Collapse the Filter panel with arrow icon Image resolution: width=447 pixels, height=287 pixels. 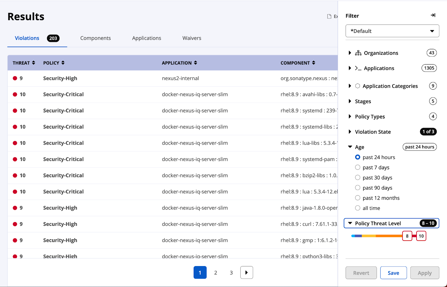coord(433,15)
